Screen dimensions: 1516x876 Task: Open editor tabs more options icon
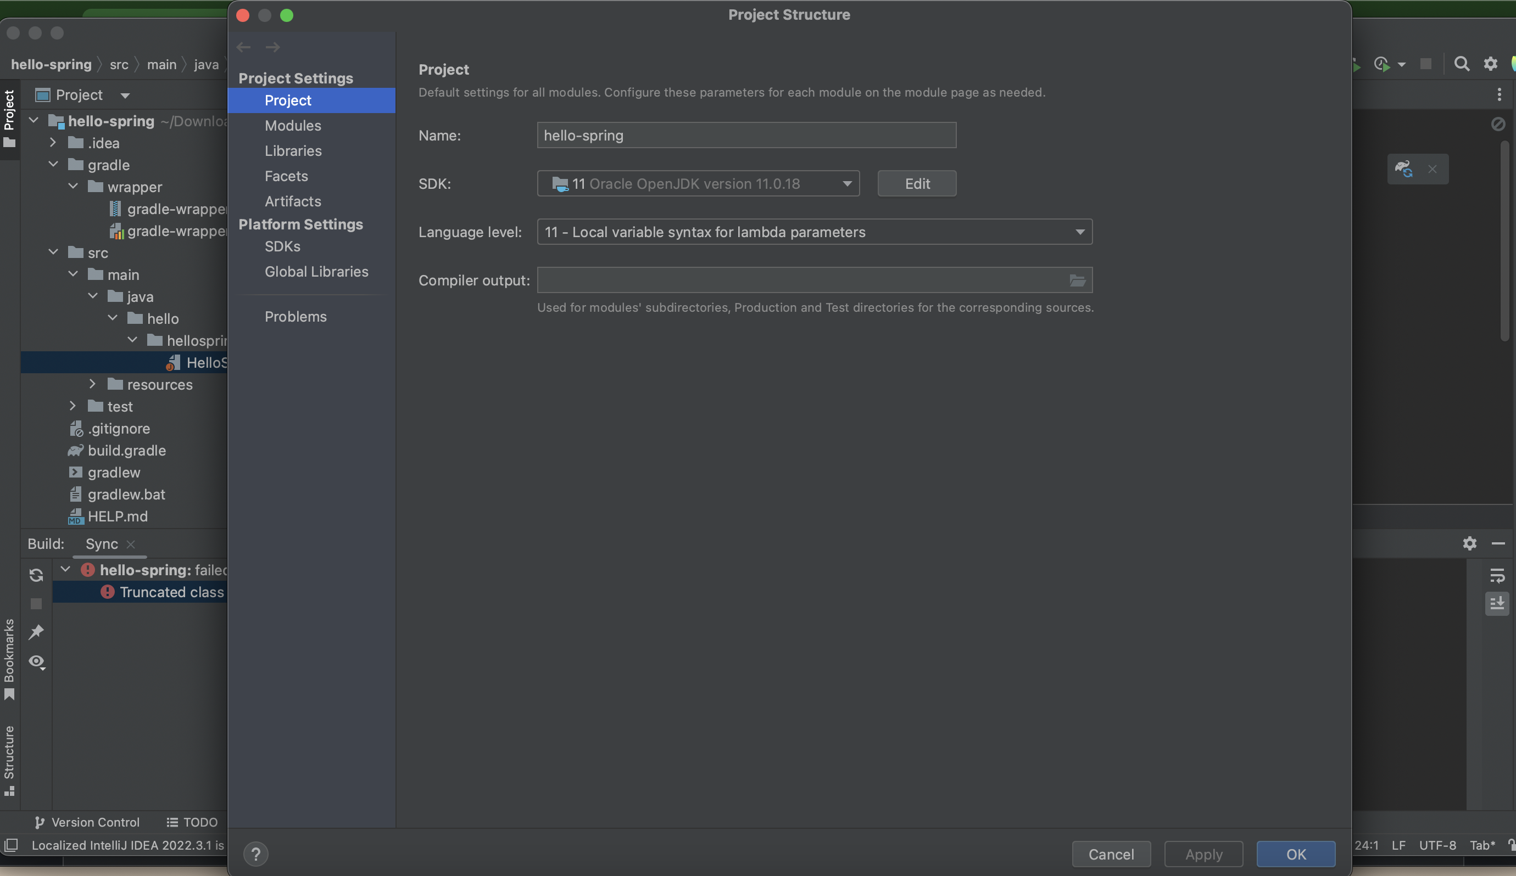pyautogui.click(x=1499, y=94)
